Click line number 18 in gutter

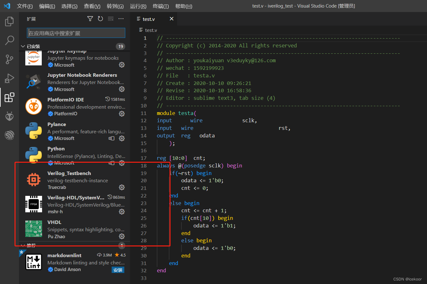point(144,166)
